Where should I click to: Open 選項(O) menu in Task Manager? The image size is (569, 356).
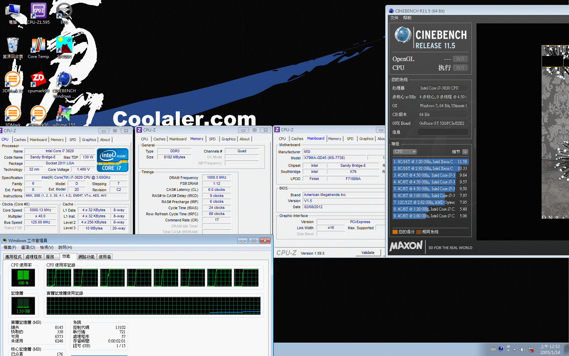pyautogui.click(x=28, y=248)
